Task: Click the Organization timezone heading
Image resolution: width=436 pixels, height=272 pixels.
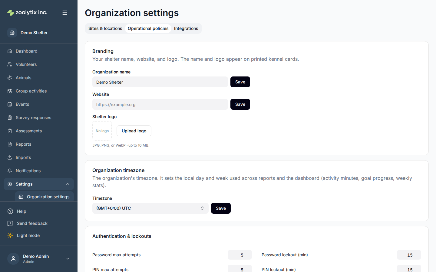Action: coord(118,170)
